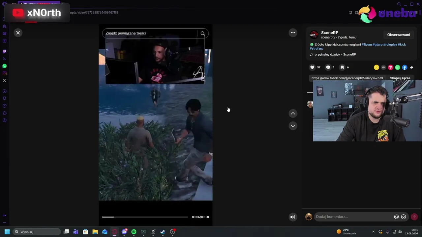Close the TikTok video viewer
The image size is (422, 237).
18,33
